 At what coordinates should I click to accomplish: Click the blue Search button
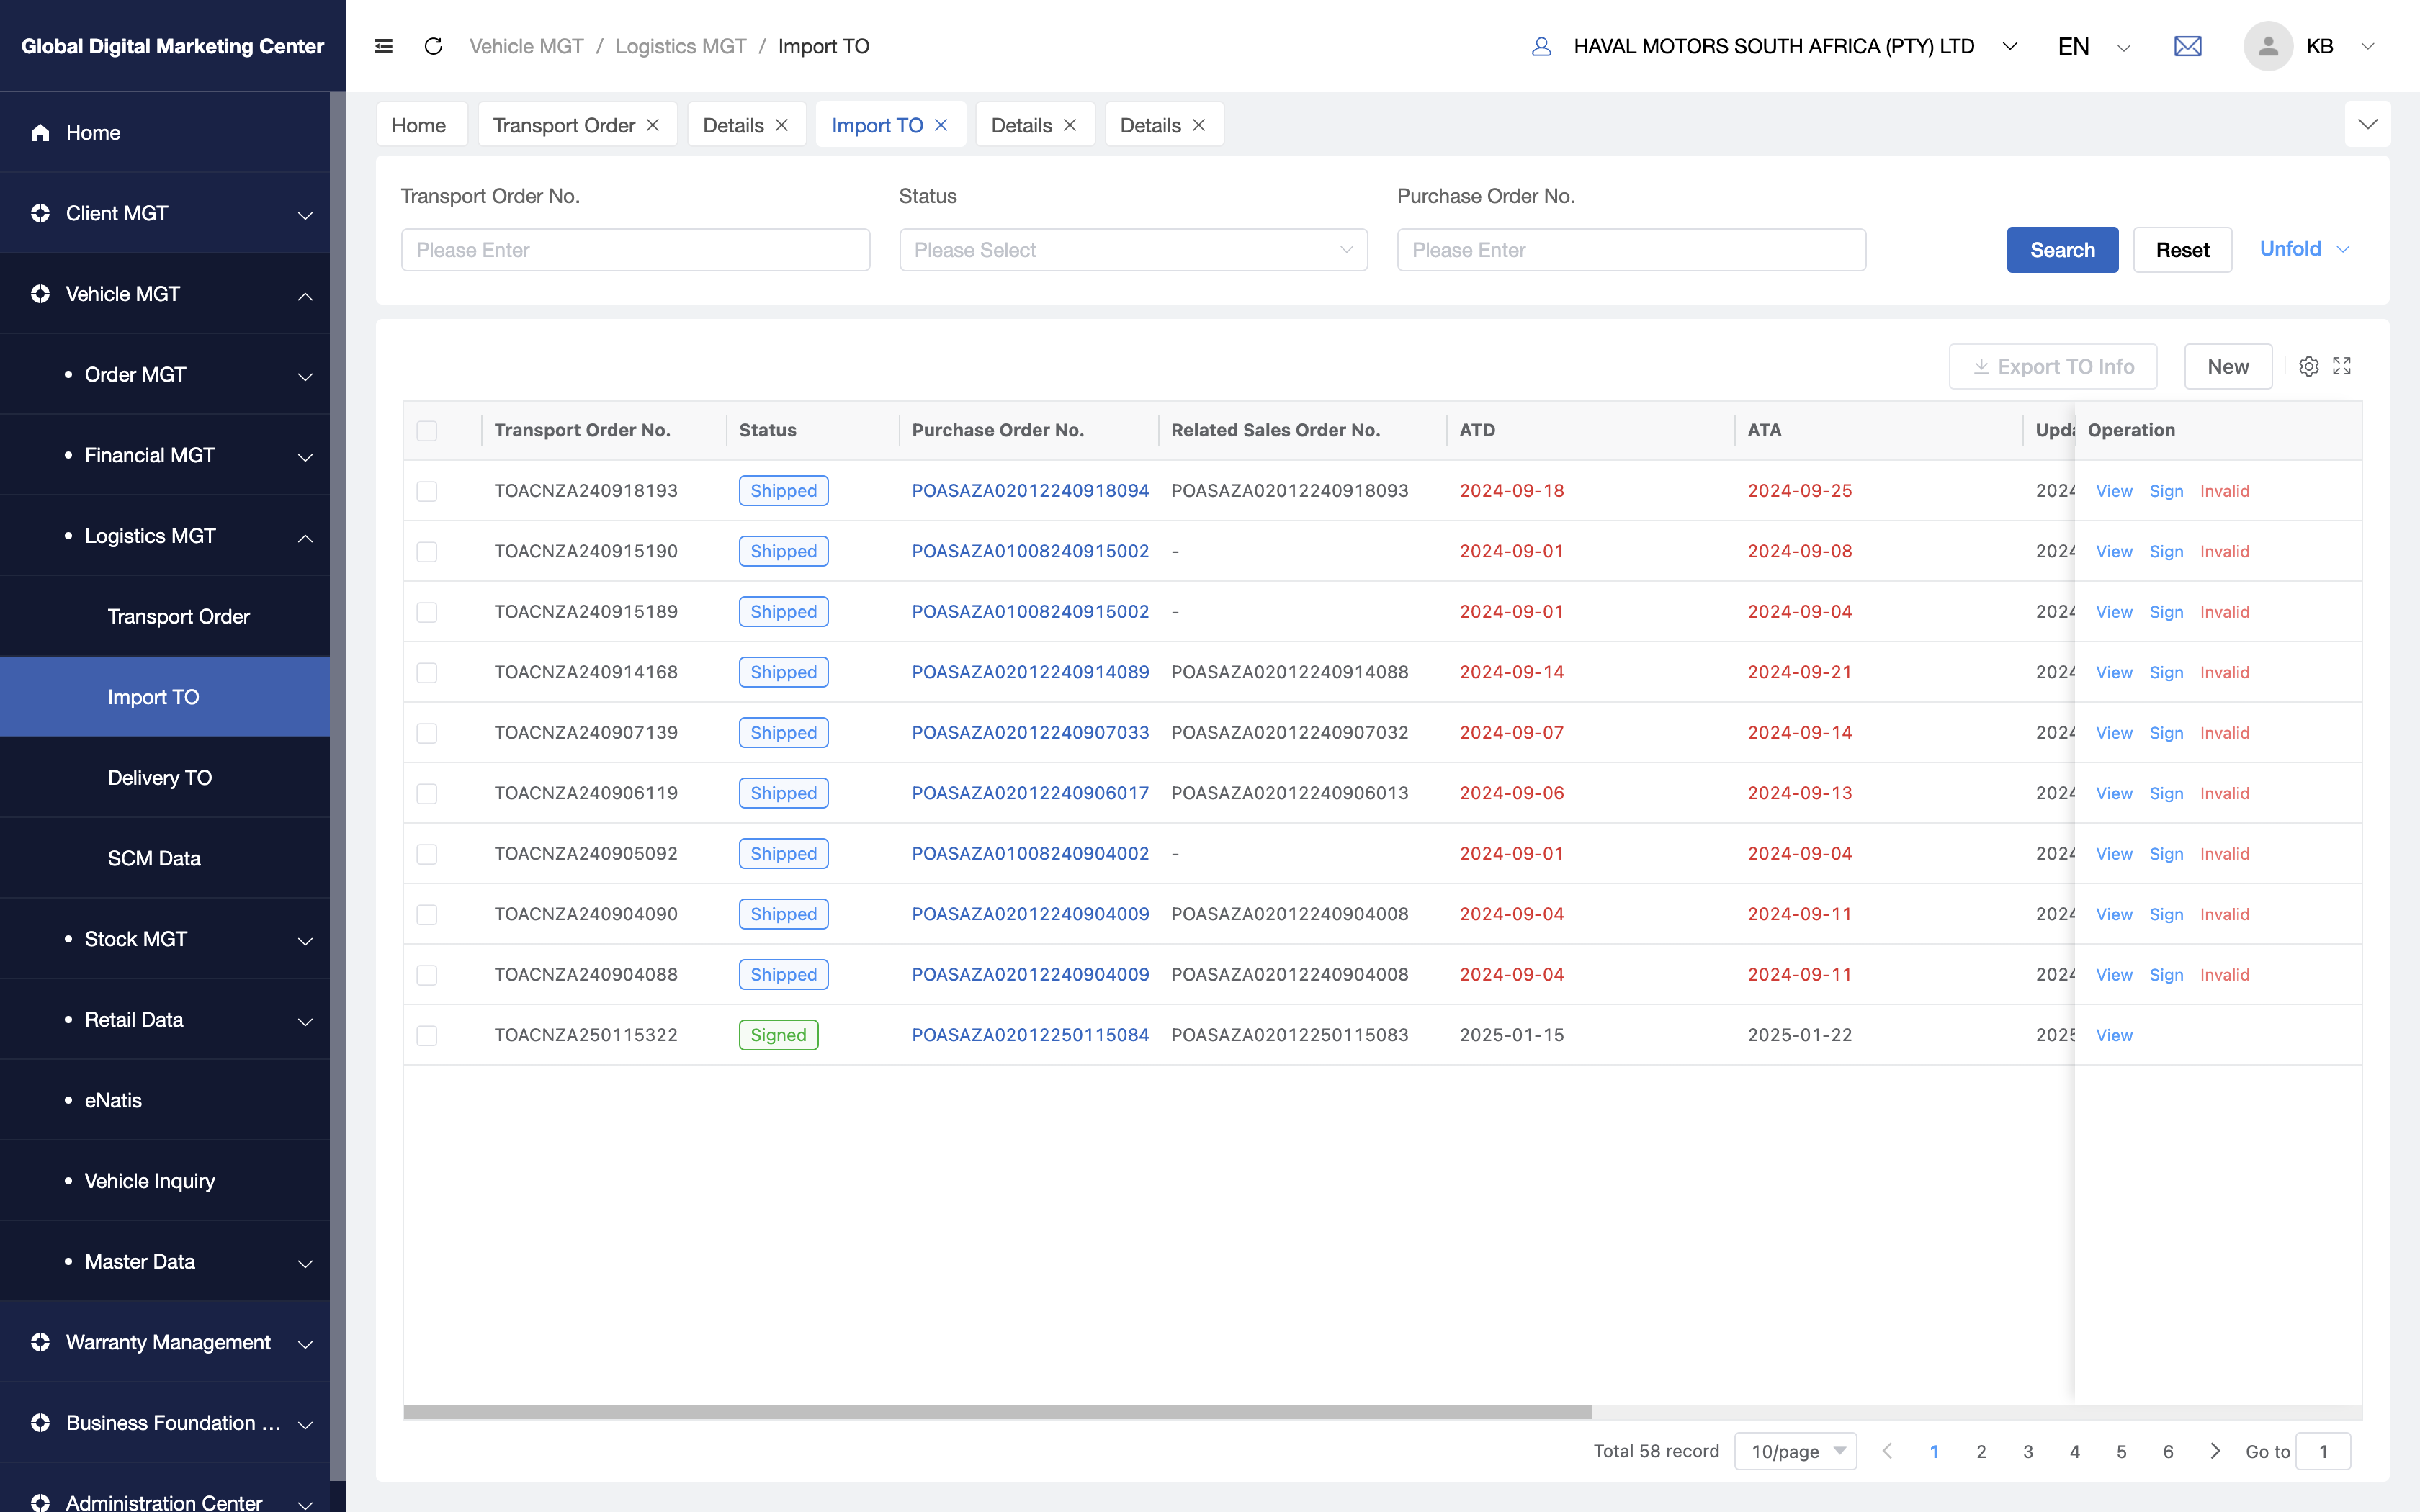coord(2062,250)
